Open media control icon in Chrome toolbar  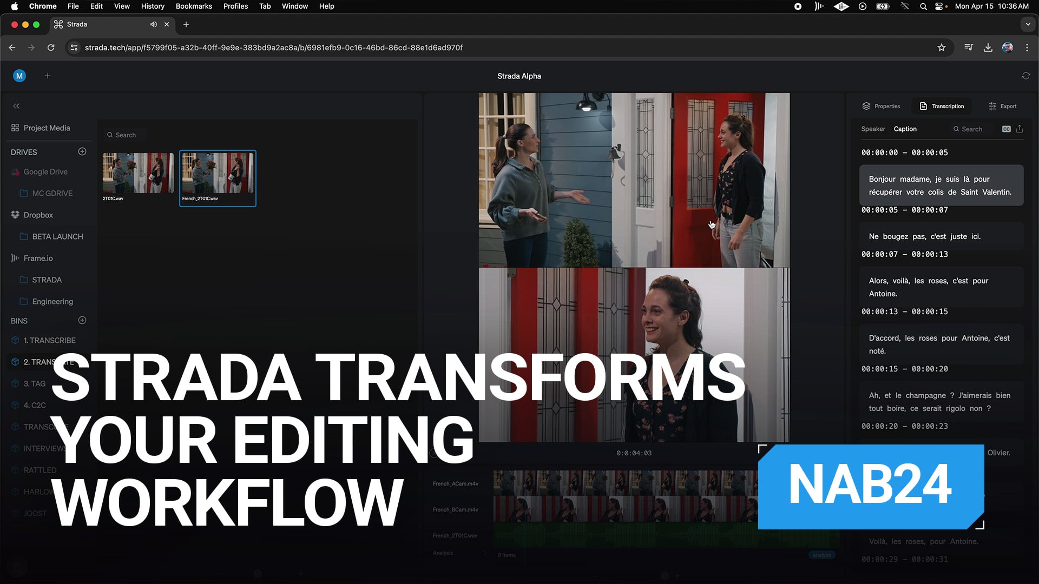coord(969,48)
